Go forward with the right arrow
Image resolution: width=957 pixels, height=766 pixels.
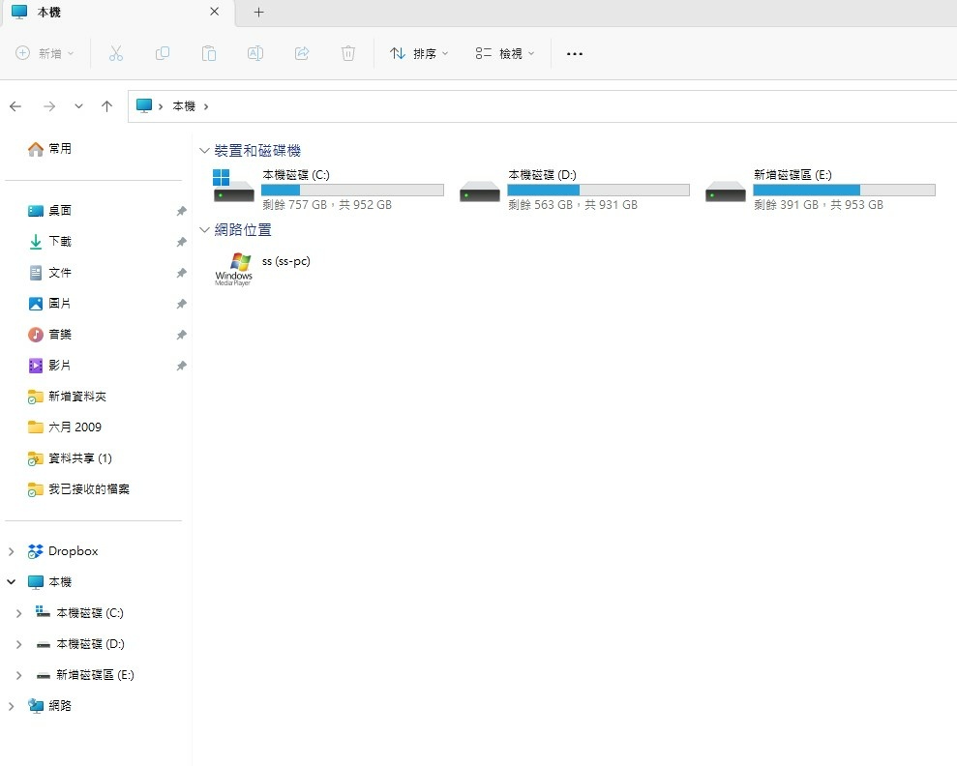(x=49, y=106)
